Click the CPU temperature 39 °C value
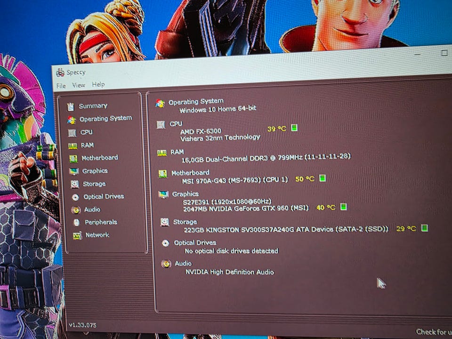 [277, 129]
